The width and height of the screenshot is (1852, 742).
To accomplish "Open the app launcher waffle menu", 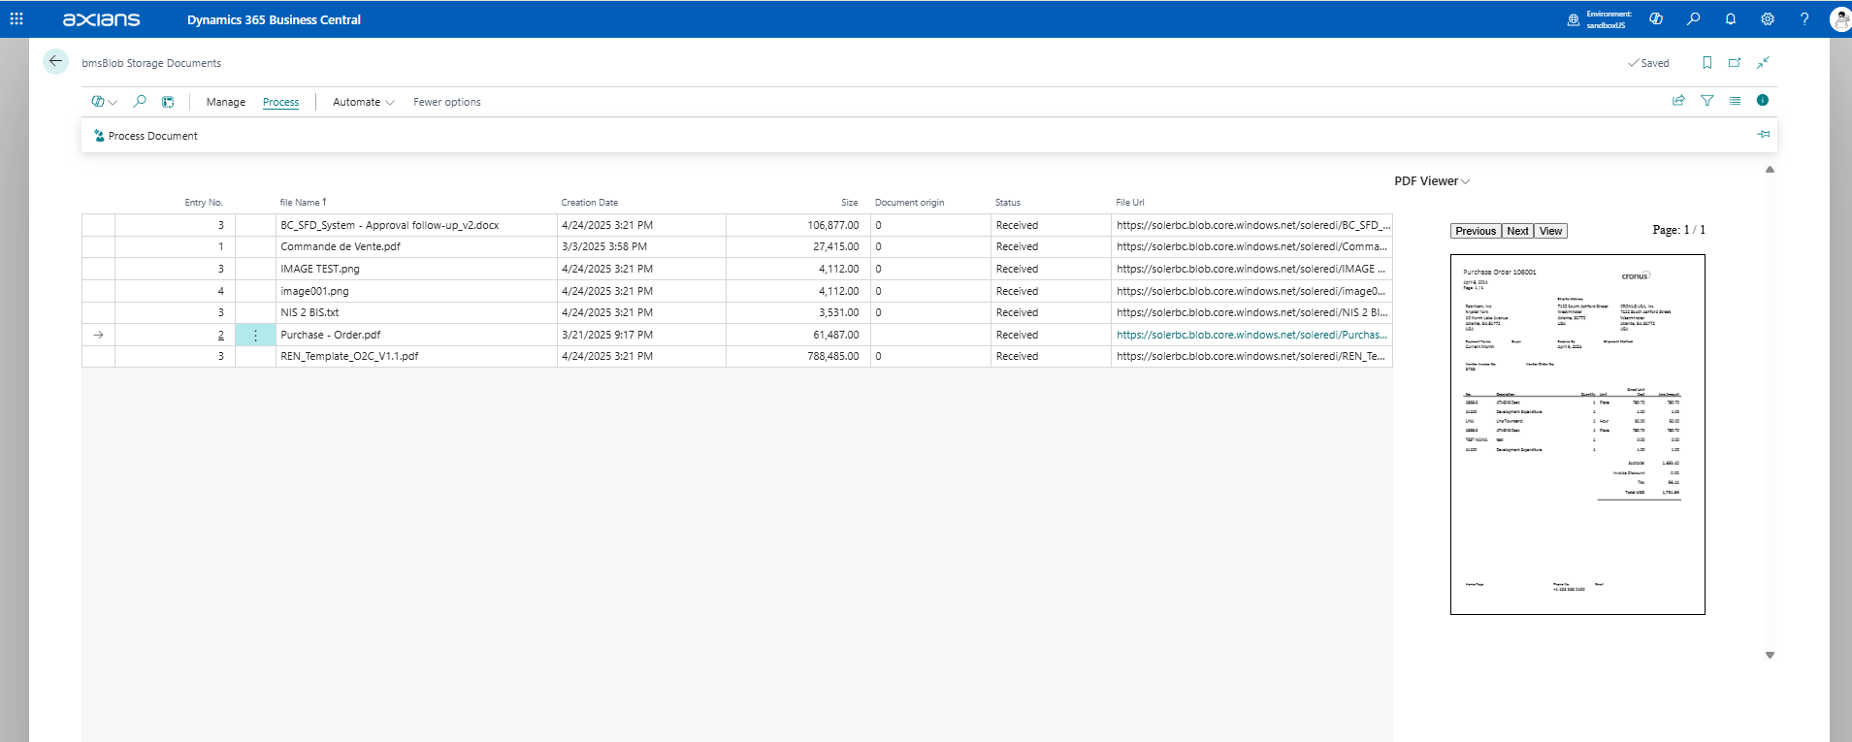I will 16,19.
